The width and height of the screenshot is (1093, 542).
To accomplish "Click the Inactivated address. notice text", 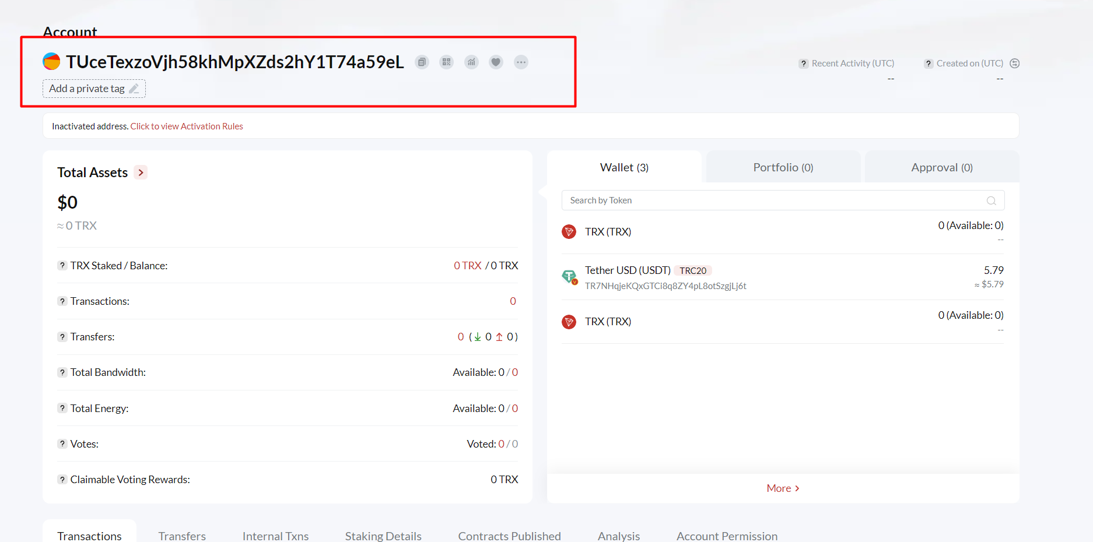I will point(90,126).
